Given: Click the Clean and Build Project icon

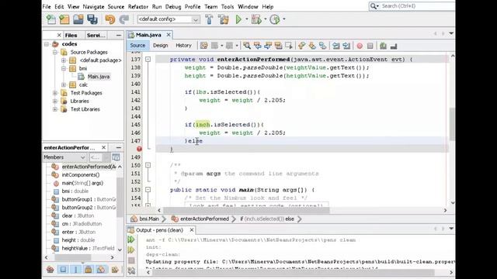Looking at the screenshot, I should (223, 19).
